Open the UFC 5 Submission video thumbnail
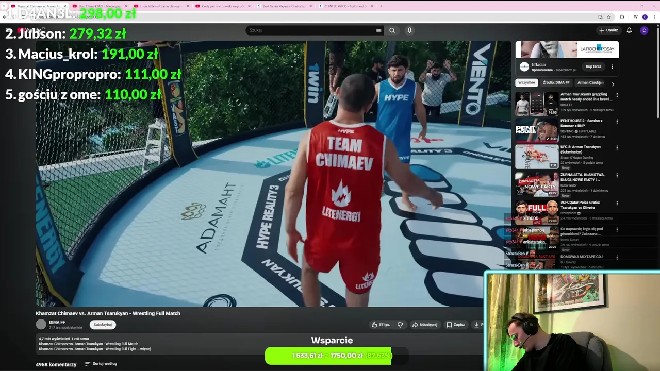 point(537,157)
